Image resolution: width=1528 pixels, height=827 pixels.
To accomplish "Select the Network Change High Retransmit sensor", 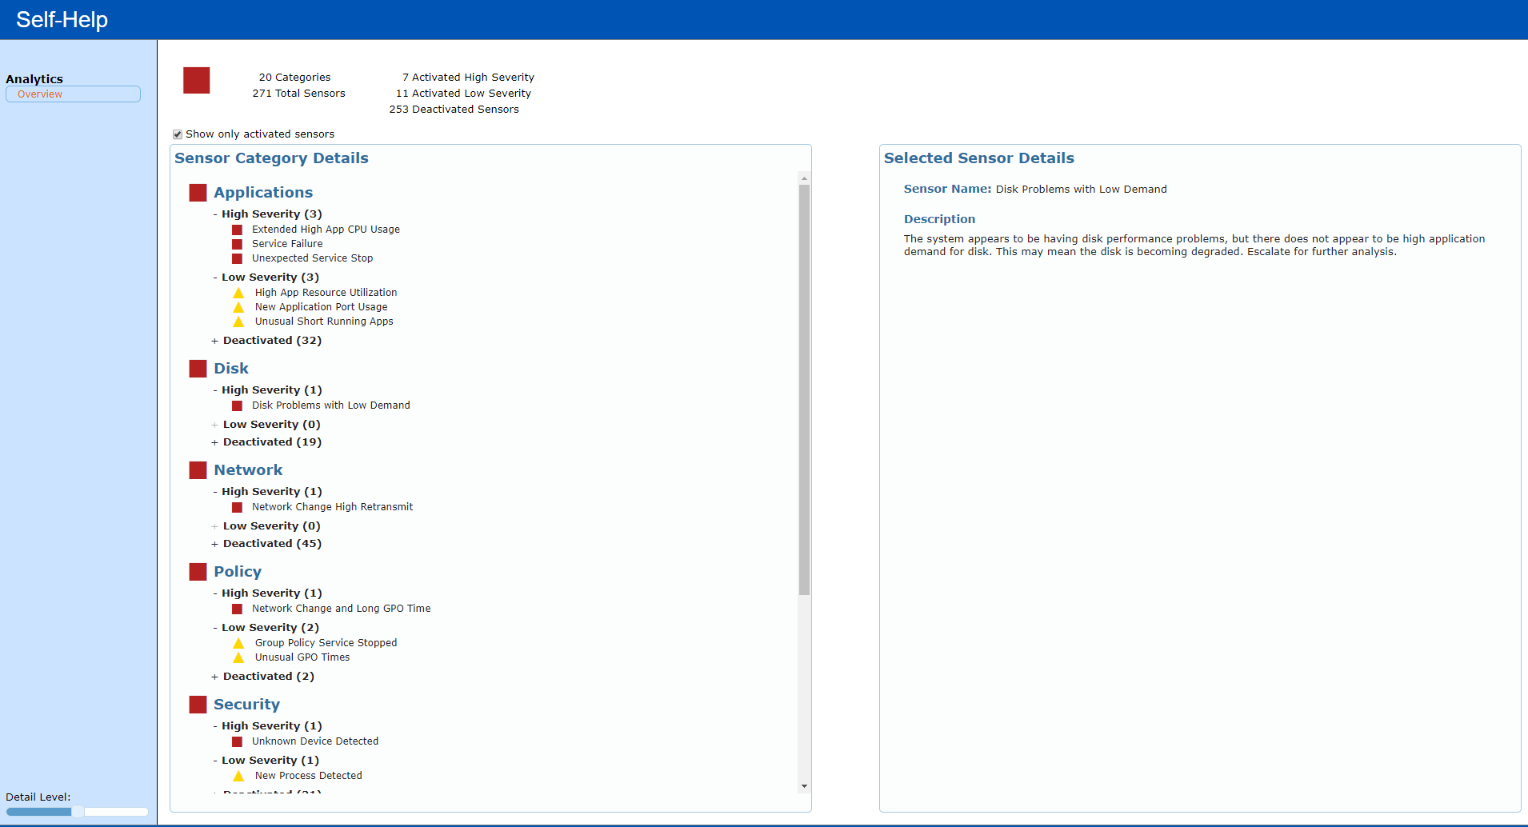I will pyautogui.click(x=332, y=507).
